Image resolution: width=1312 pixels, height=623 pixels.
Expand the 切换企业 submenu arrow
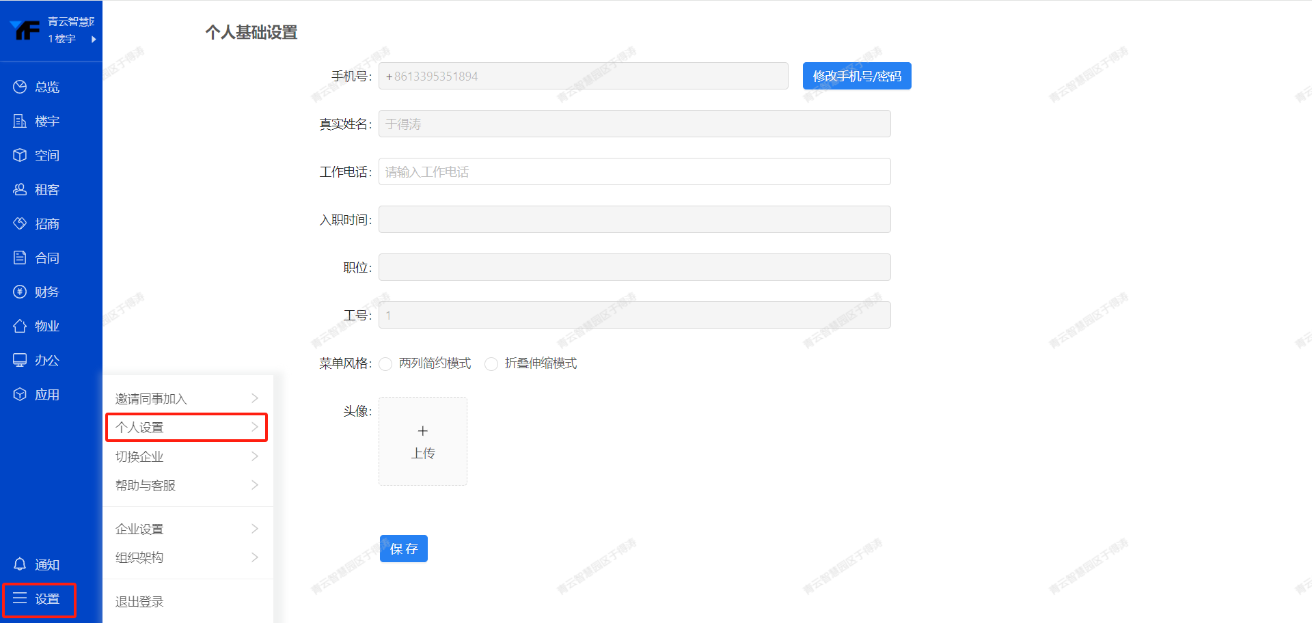(x=254, y=456)
